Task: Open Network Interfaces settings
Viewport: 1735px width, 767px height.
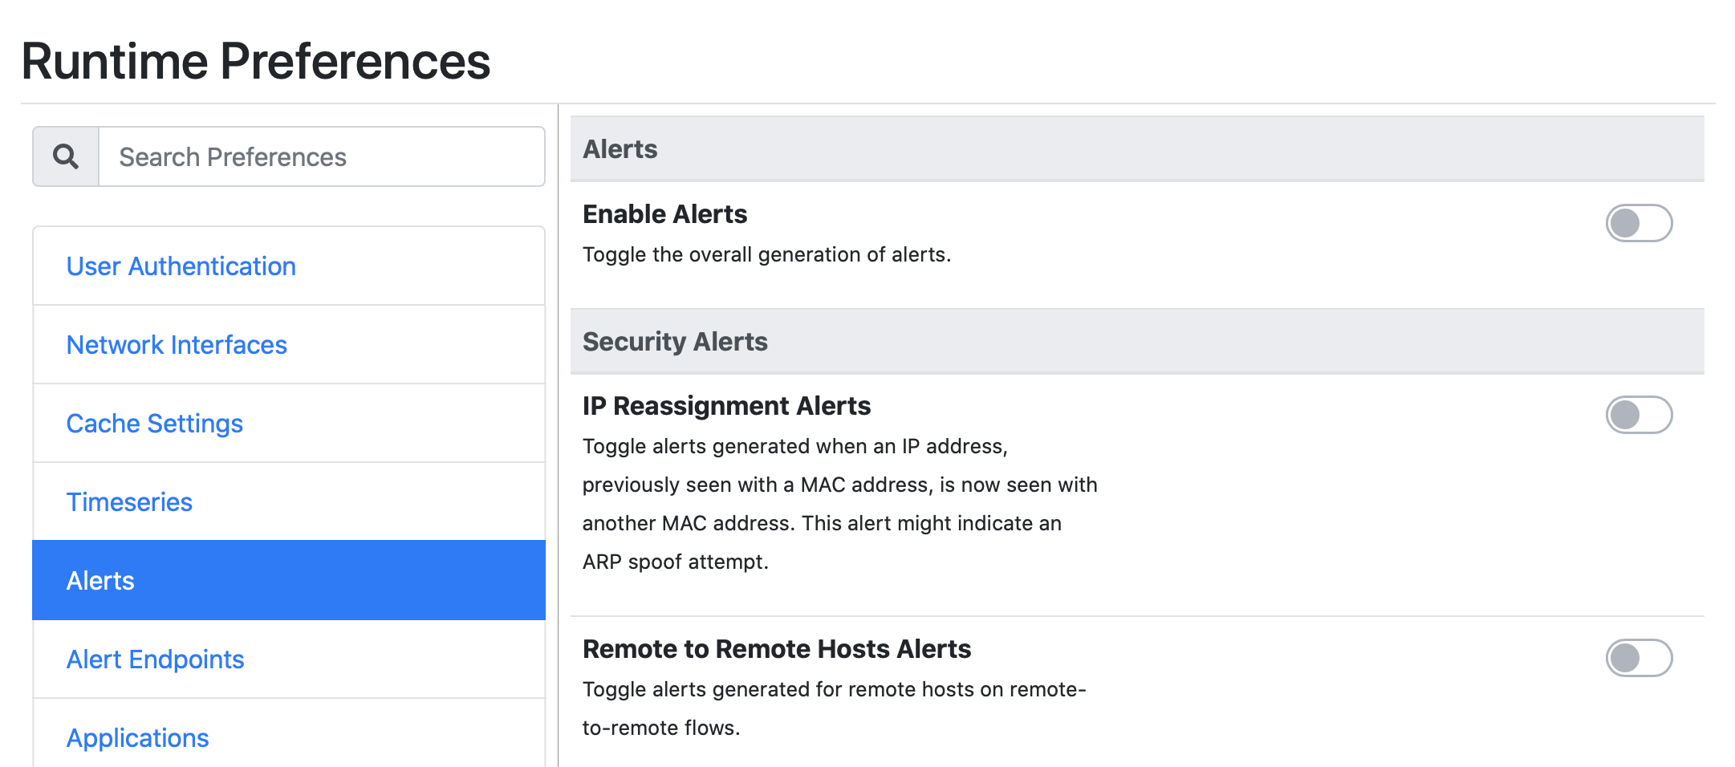Action: coord(177,344)
